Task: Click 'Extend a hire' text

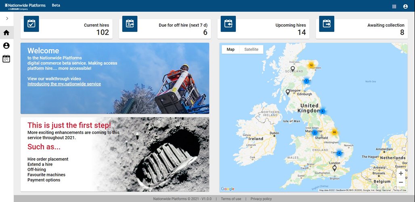Action: coord(40,164)
